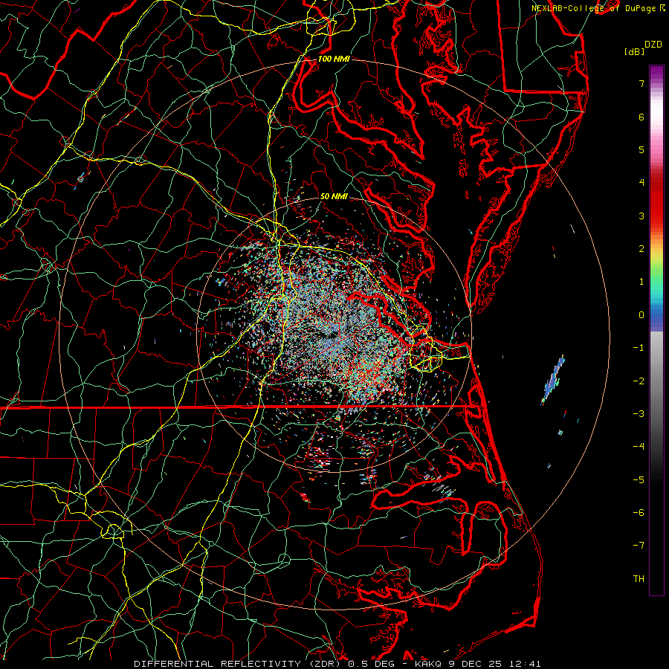Click the vertical ZDR color scale bar
Viewport: 669px width, 669px height.
(656, 330)
